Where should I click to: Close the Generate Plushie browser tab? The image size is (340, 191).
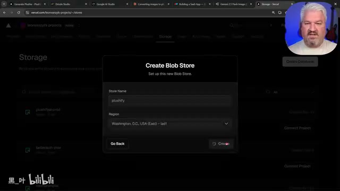[45, 4]
